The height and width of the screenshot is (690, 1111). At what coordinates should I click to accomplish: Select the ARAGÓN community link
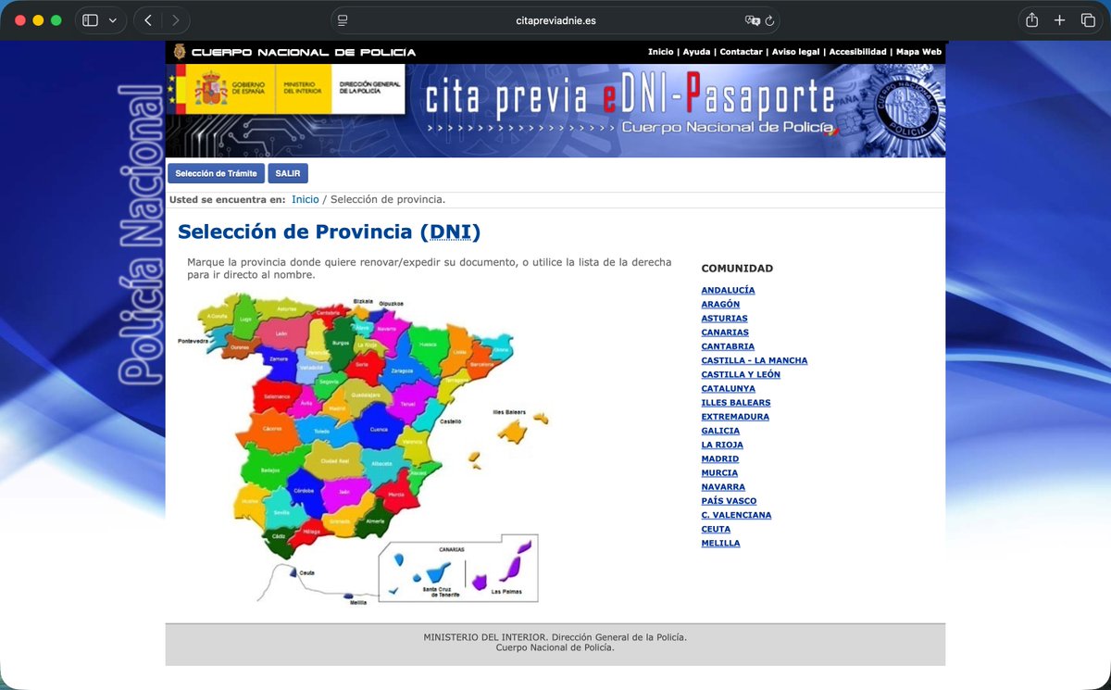(x=720, y=304)
